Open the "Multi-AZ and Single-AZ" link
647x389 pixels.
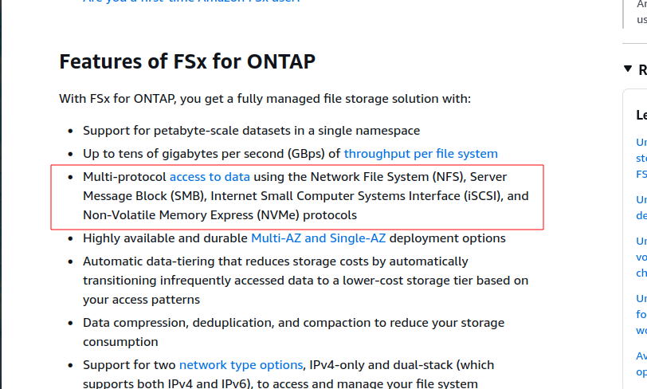point(319,238)
